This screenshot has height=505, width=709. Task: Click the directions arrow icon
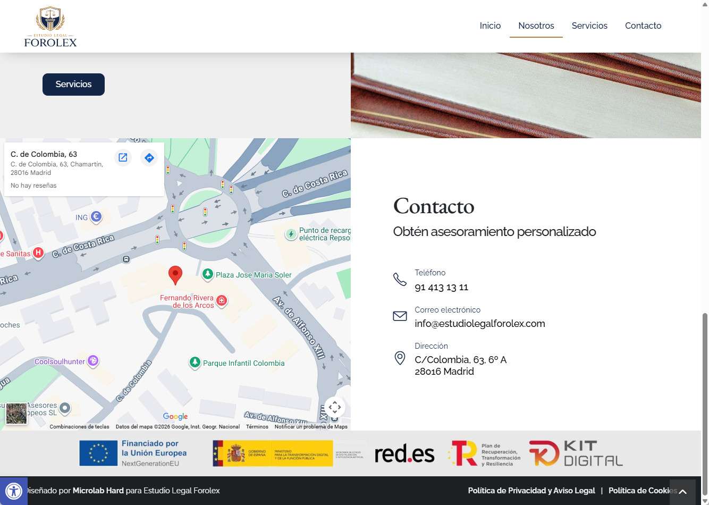click(149, 157)
